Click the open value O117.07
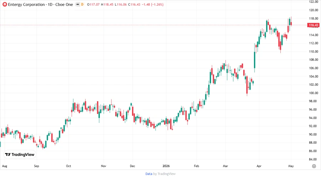The image size is (321, 178). tap(93, 5)
